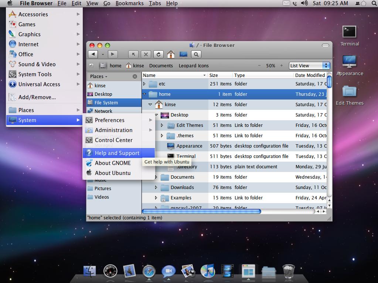Go to Home folder toolbar icon
Screen dimensions: 378x283
click(171, 54)
